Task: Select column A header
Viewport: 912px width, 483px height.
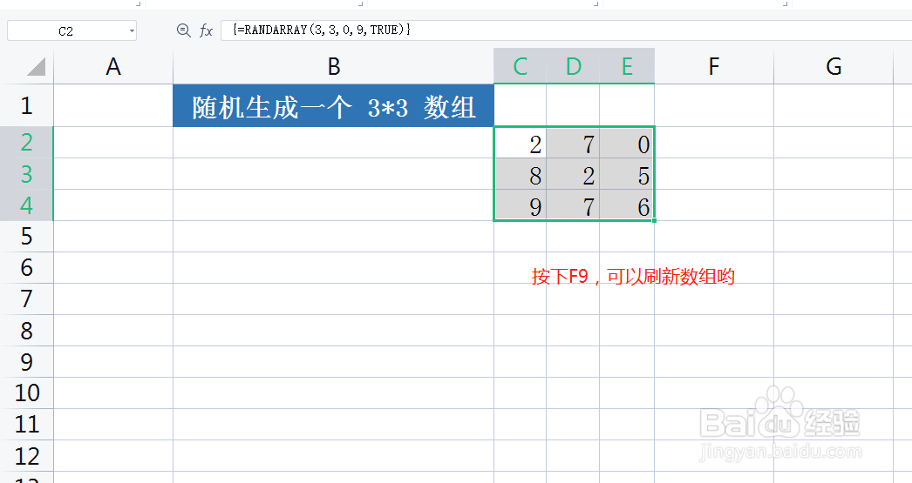Action: [x=113, y=67]
